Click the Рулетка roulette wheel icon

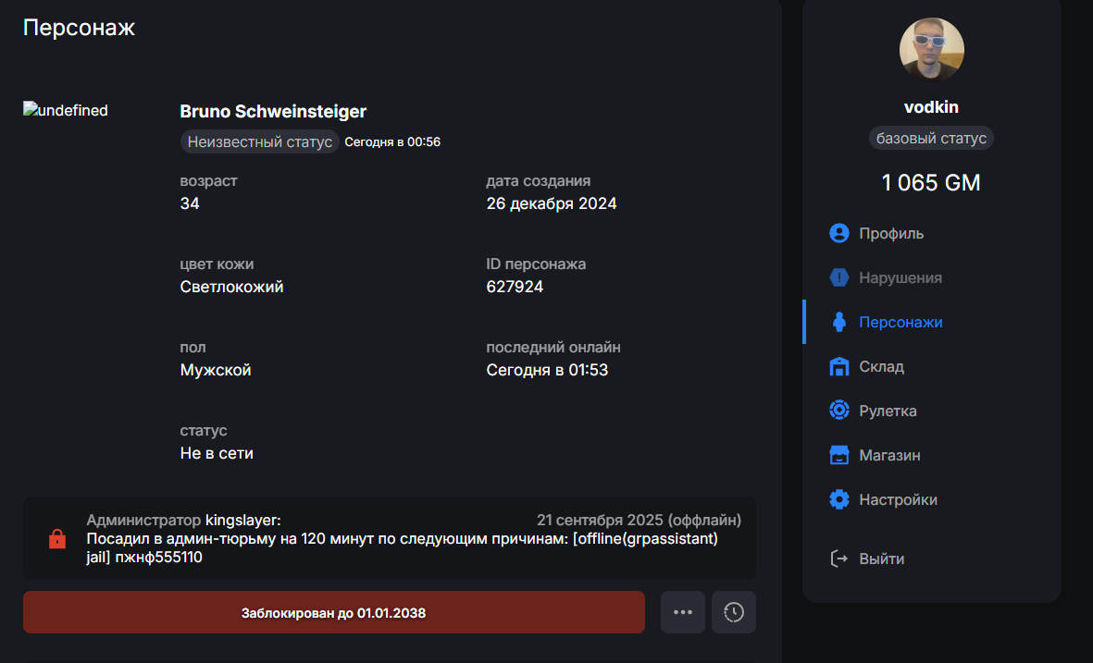[x=839, y=411]
